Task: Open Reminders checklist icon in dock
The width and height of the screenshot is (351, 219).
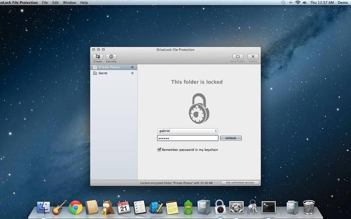Action: tap(140, 207)
